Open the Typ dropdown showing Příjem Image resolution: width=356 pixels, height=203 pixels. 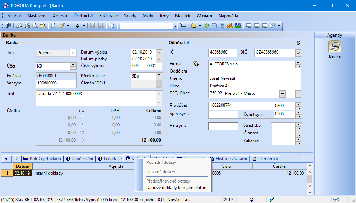tap(73, 53)
